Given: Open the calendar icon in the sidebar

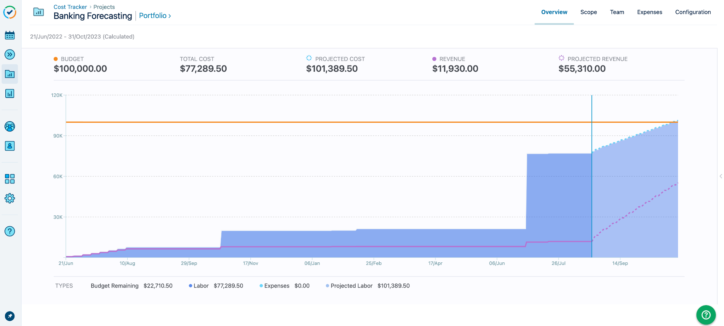Looking at the screenshot, I should point(10,35).
